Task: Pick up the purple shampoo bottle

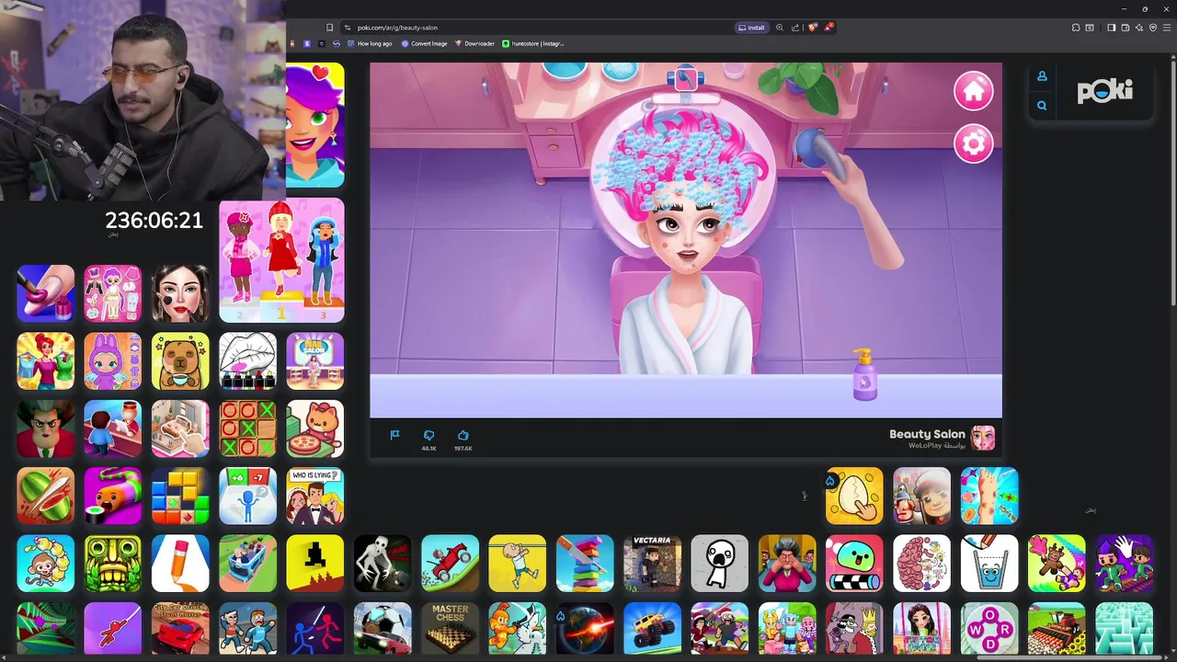Action: coord(864,374)
